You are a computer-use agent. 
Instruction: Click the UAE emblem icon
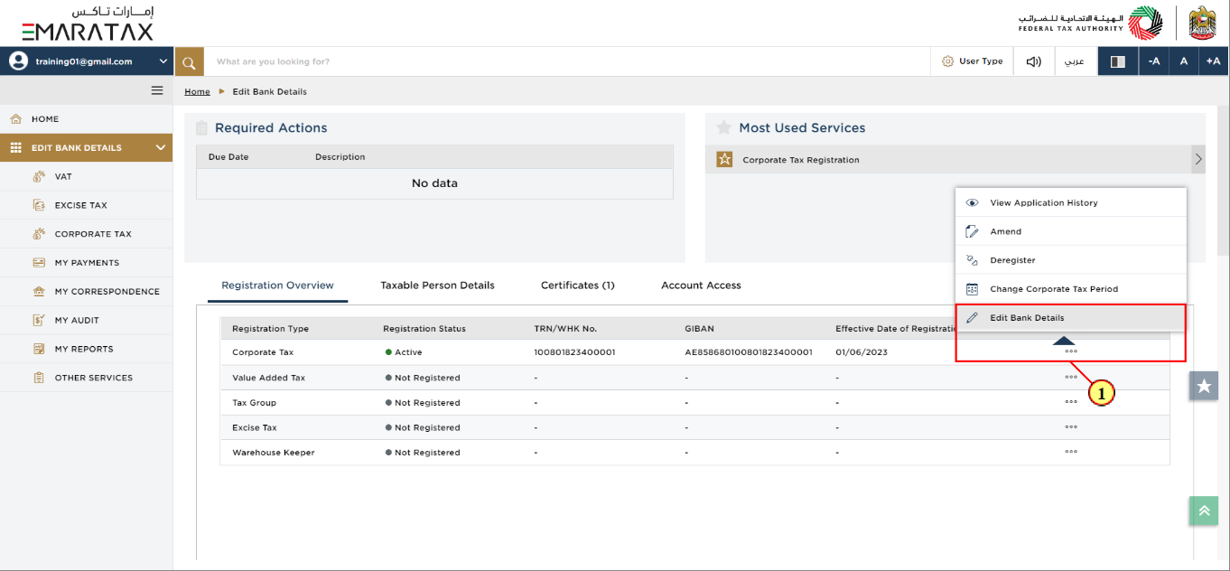(x=1202, y=23)
